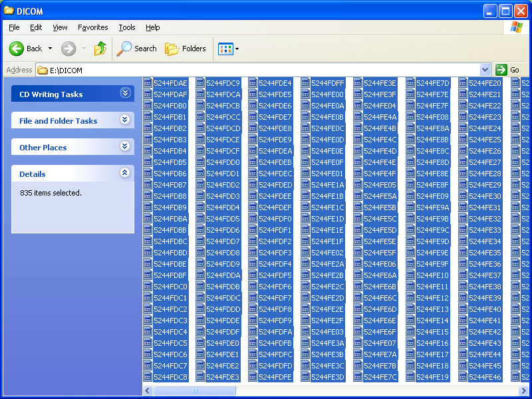The width and height of the screenshot is (532, 399).
Task: Open the Address bar dropdown list
Action: pos(485,70)
